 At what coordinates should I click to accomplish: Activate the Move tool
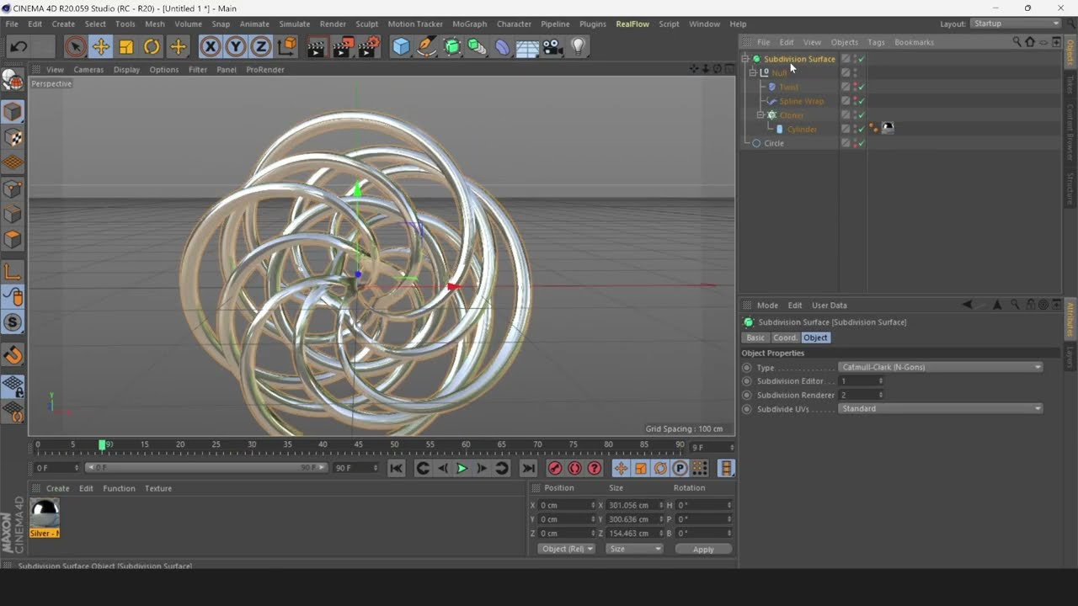[100, 47]
